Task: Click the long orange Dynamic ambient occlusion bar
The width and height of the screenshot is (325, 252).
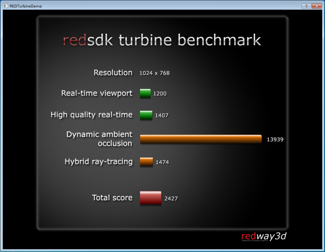Action: pos(201,139)
